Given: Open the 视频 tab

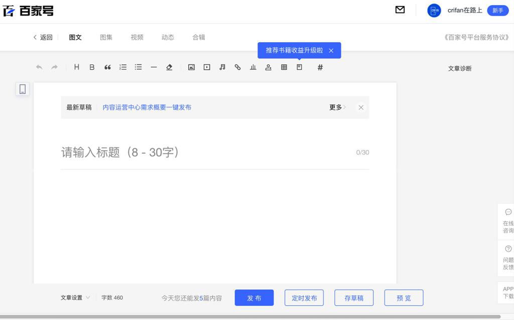Looking at the screenshot, I should click(137, 37).
